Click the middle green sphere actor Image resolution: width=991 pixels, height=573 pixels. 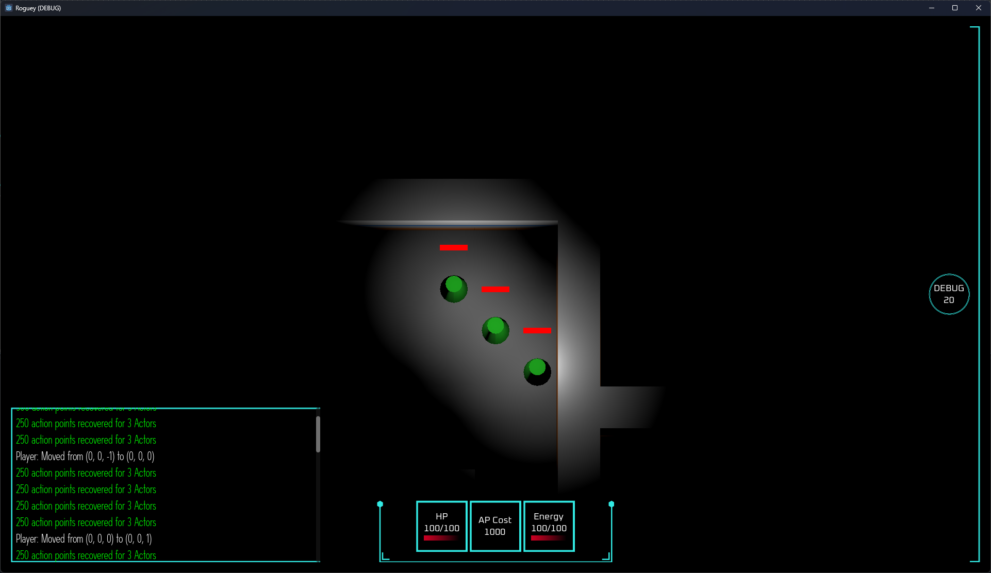click(x=495, y=330)
